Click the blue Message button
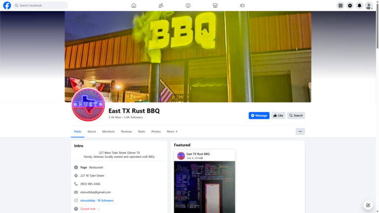The image size is (379, 213). pyautogui.click(x=259, y=115)
